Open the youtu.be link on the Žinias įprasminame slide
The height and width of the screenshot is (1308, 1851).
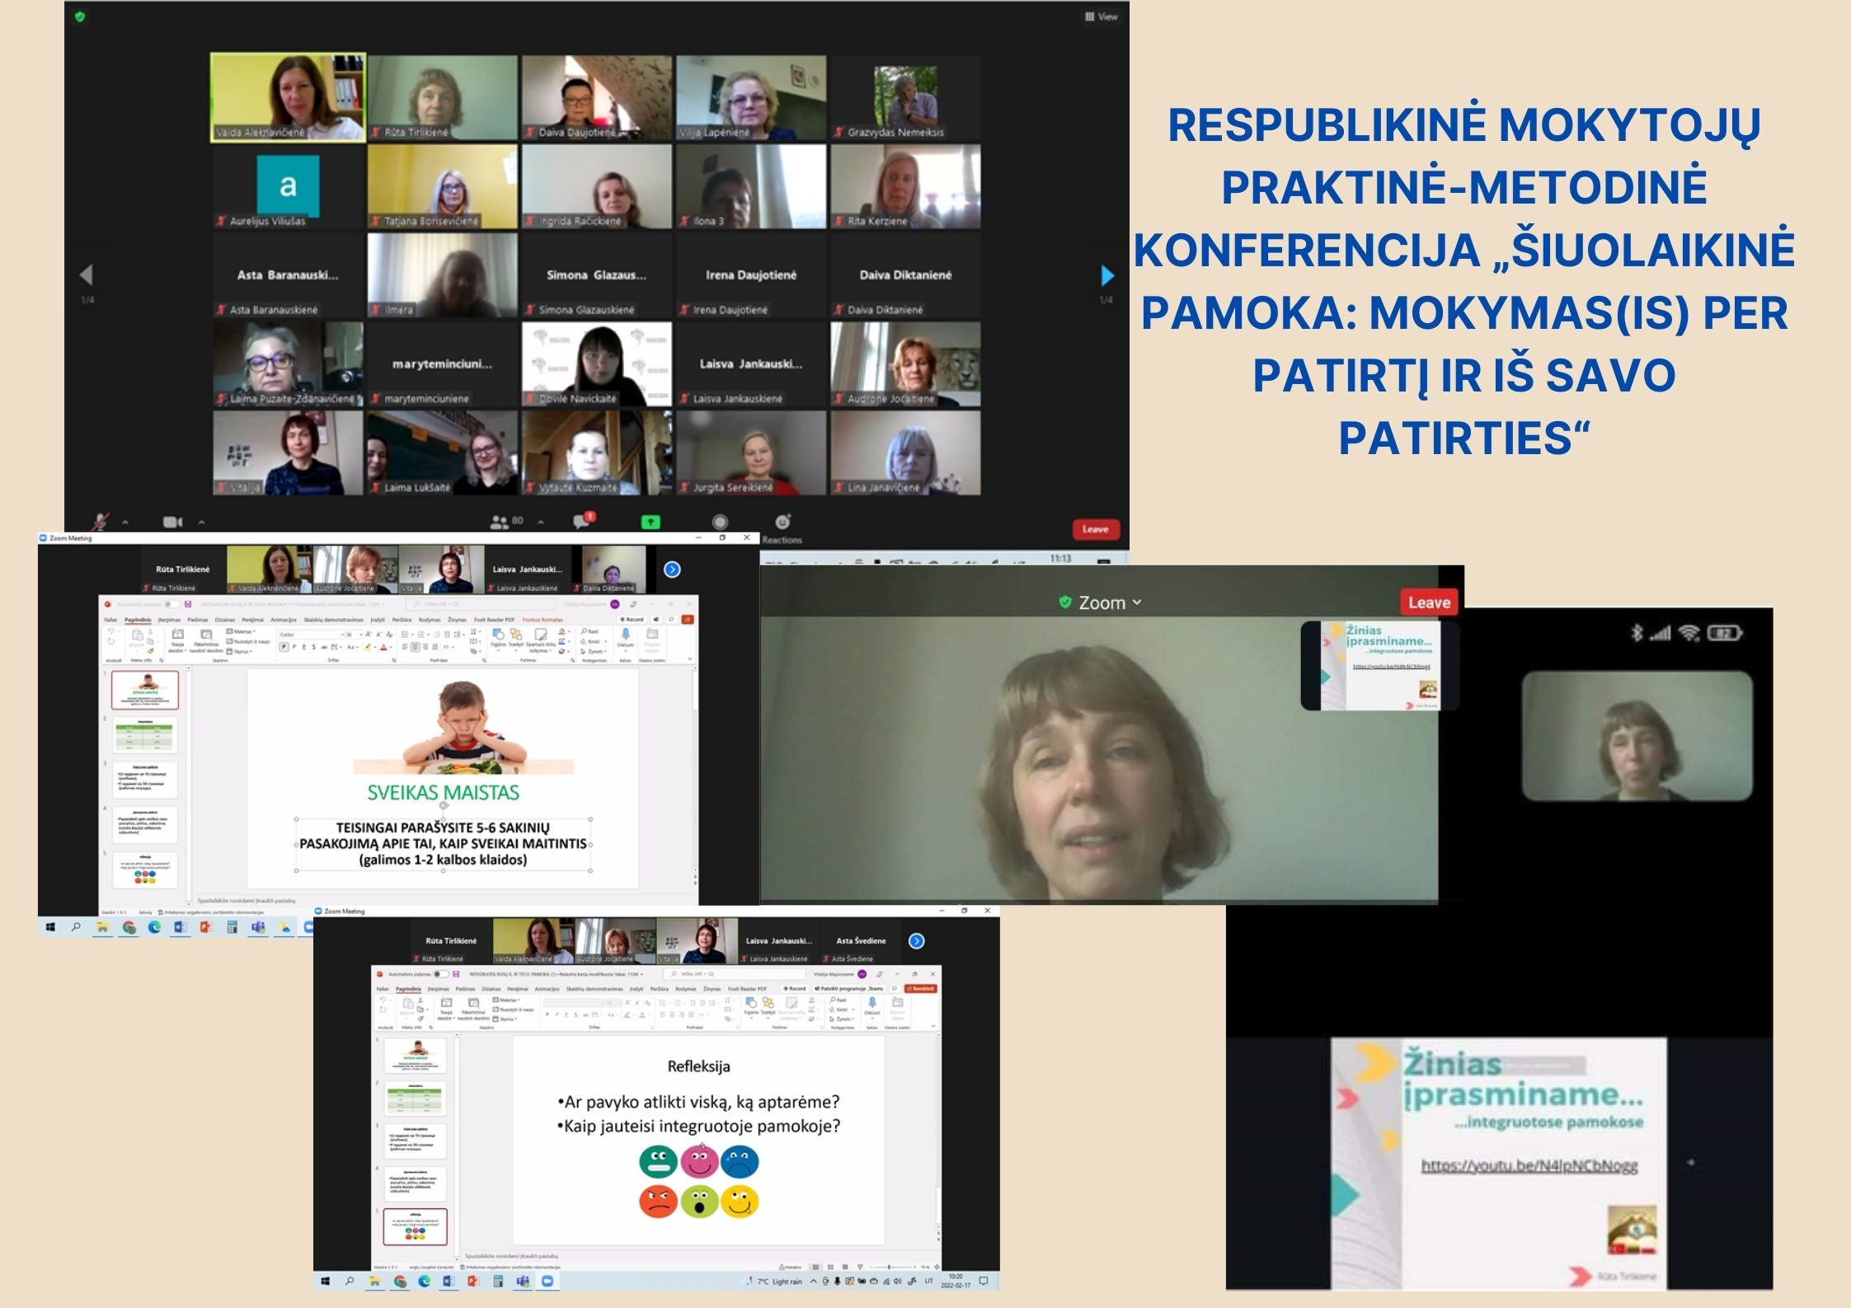coord(1529,1165)
